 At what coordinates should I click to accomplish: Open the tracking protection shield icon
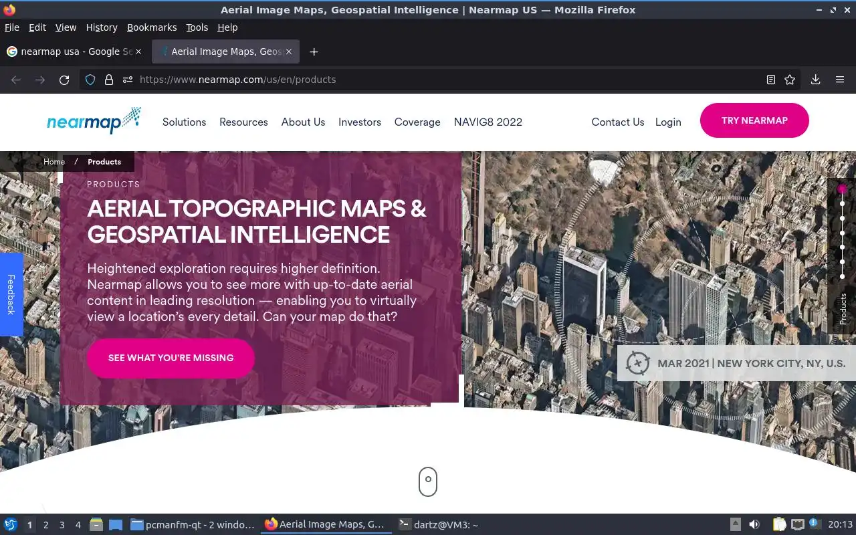[91, 80]
